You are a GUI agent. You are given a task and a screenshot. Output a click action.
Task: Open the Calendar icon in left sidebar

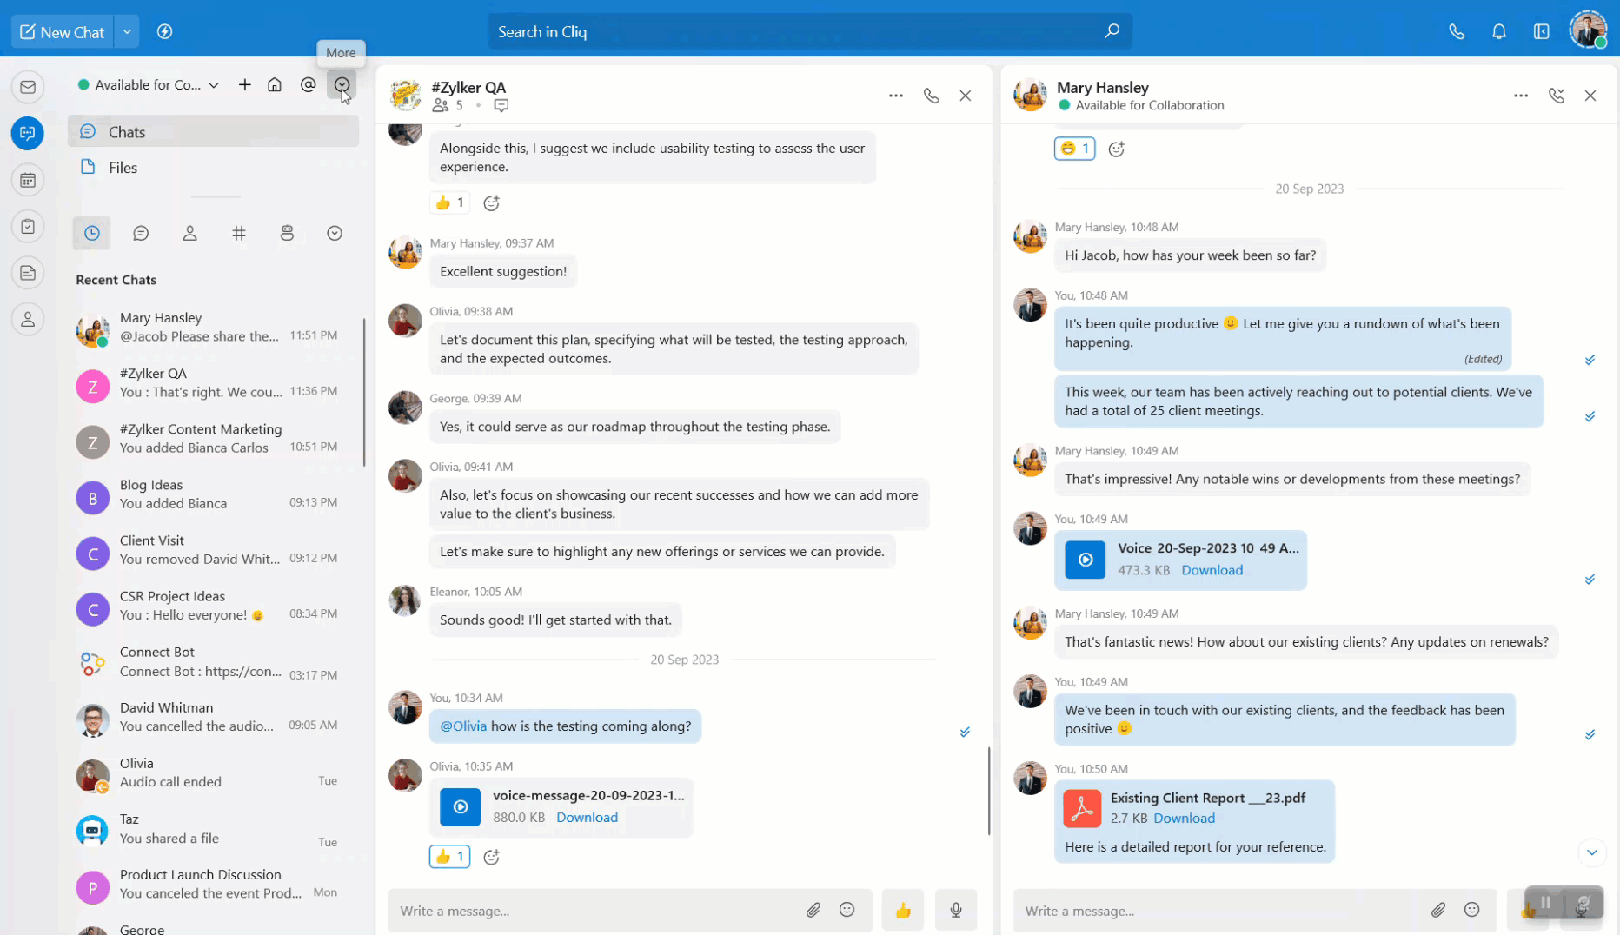[28, 180]
